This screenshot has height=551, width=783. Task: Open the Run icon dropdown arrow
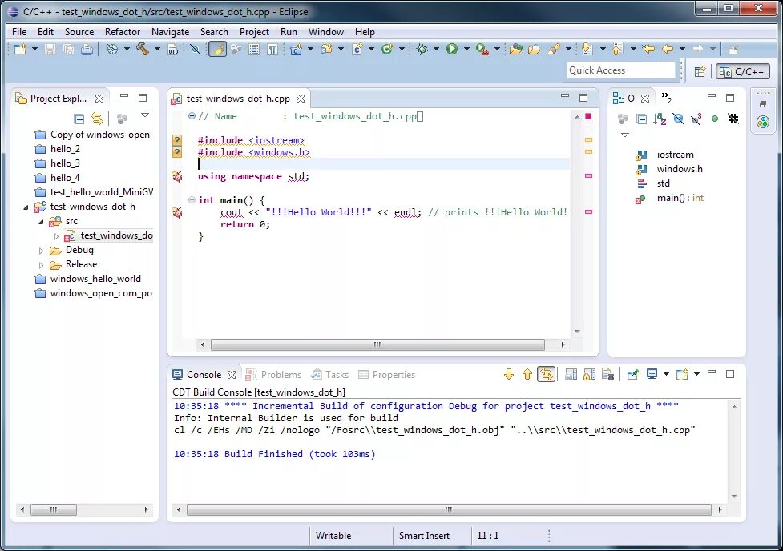[466, 49]
